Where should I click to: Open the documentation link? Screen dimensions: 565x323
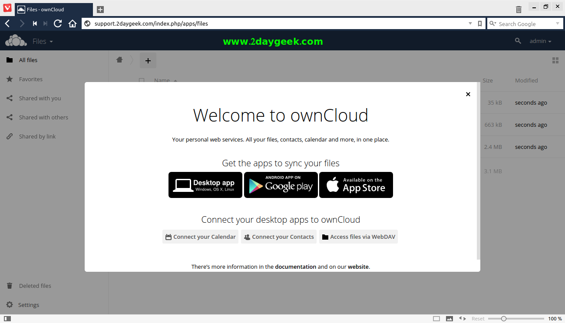point(295,267)
